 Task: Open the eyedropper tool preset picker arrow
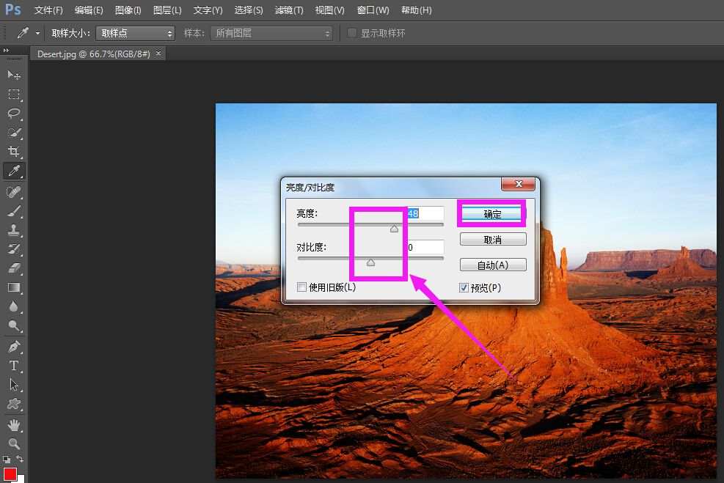pos(37,33)
